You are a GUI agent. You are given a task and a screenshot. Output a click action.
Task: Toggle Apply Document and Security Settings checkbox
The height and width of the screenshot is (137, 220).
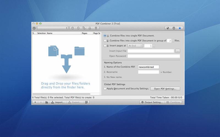[x=105, y=89]
